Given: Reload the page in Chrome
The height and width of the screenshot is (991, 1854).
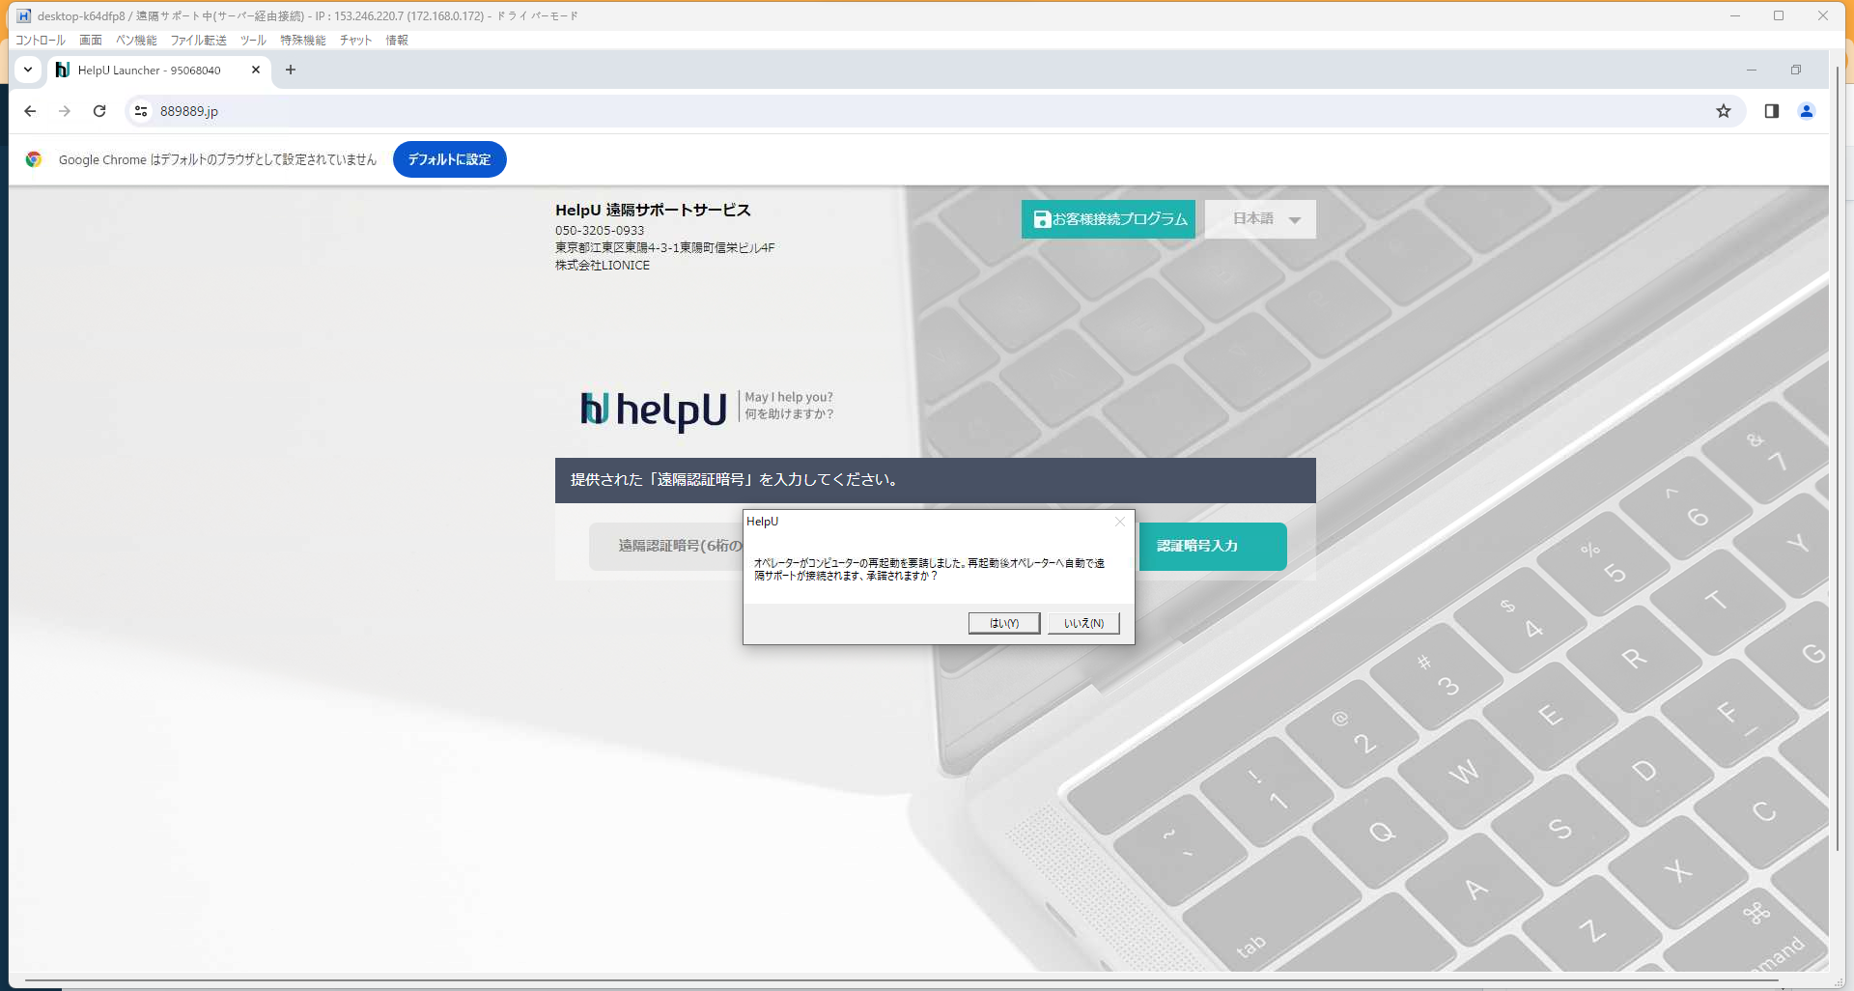Looking at the screenshot, I should (x=99, y=111).
